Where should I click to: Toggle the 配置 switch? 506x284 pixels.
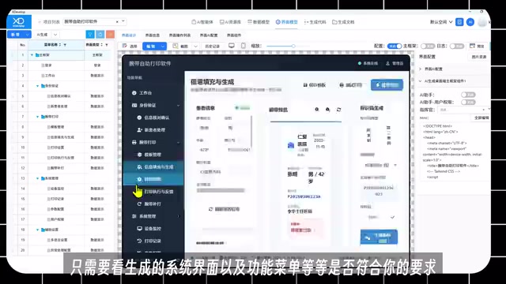coord(395,46)
